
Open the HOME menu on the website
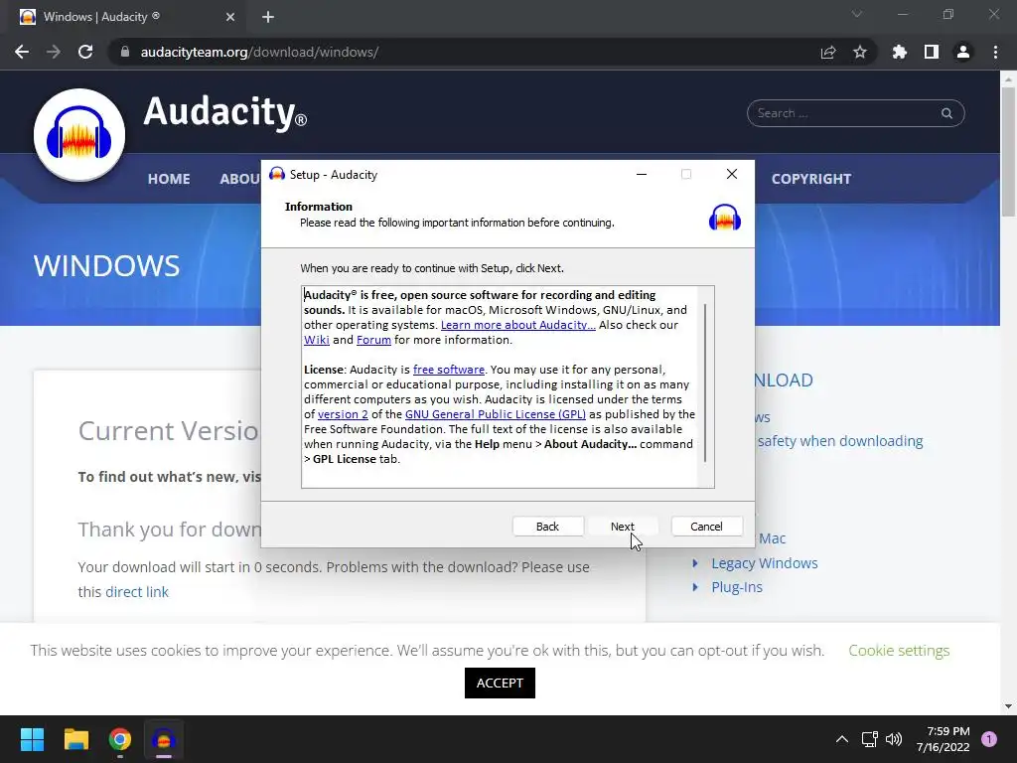pyautogui.click(x=169, y=179)
